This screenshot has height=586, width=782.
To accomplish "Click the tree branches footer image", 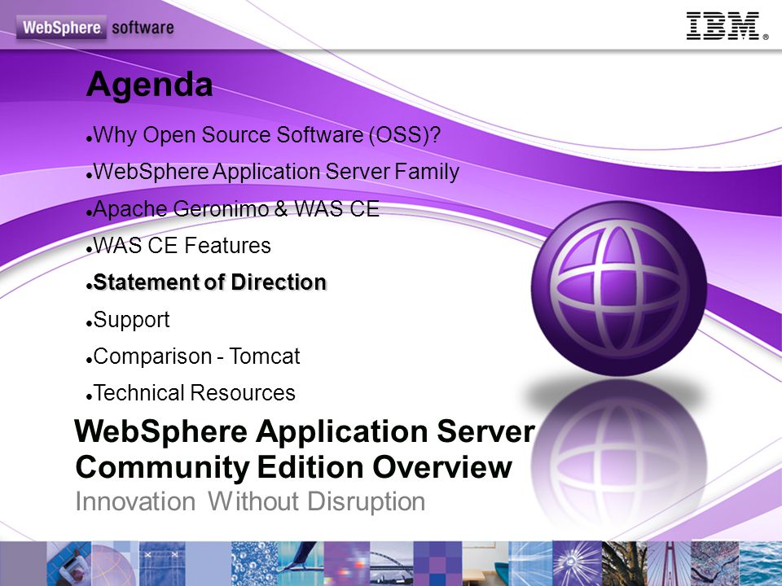I will 624,563.
